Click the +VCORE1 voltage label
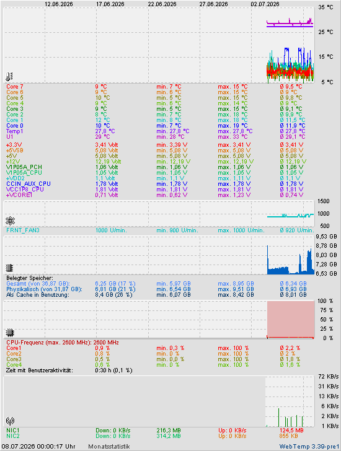The image size is (341, 451). [x=19, y=195]
